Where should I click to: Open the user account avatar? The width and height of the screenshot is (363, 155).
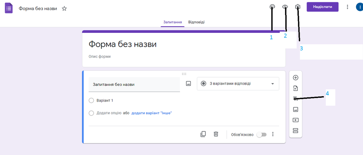pos(360,7)
